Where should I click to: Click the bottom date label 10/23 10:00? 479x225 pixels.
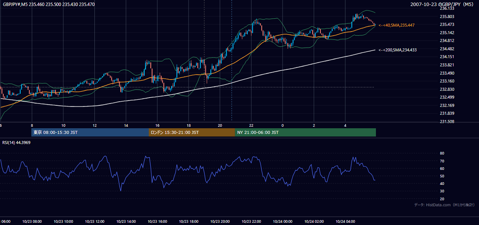(x=63, y=222)
